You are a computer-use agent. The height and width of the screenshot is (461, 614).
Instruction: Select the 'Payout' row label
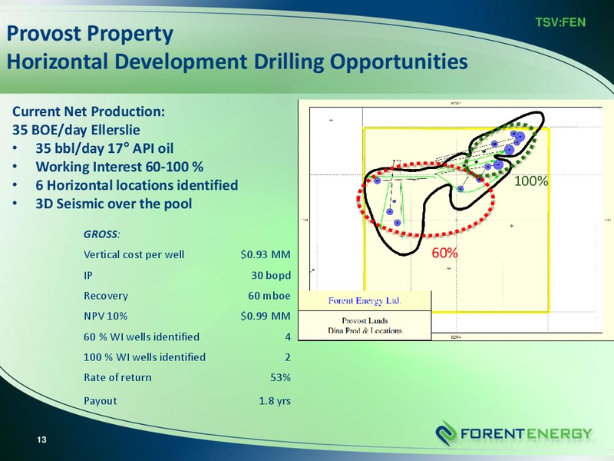click(x=101, y=401)
